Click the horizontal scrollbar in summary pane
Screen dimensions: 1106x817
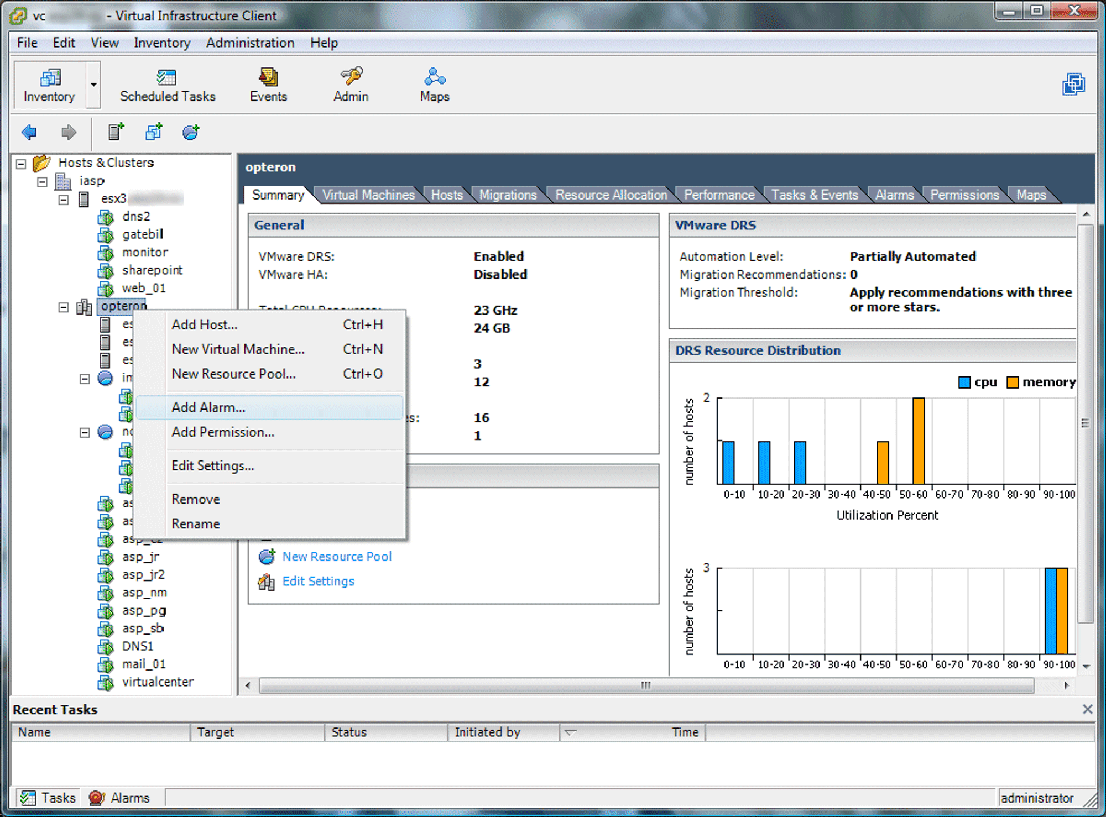pos(646,685)
